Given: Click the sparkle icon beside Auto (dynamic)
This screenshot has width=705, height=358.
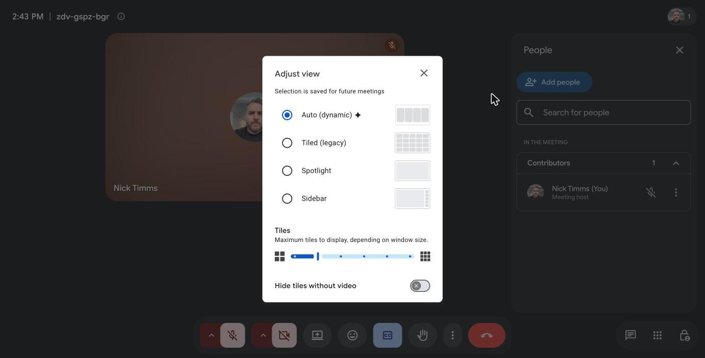Looking at the screenshot, I should pyautogui.click(x=358, y=115).
